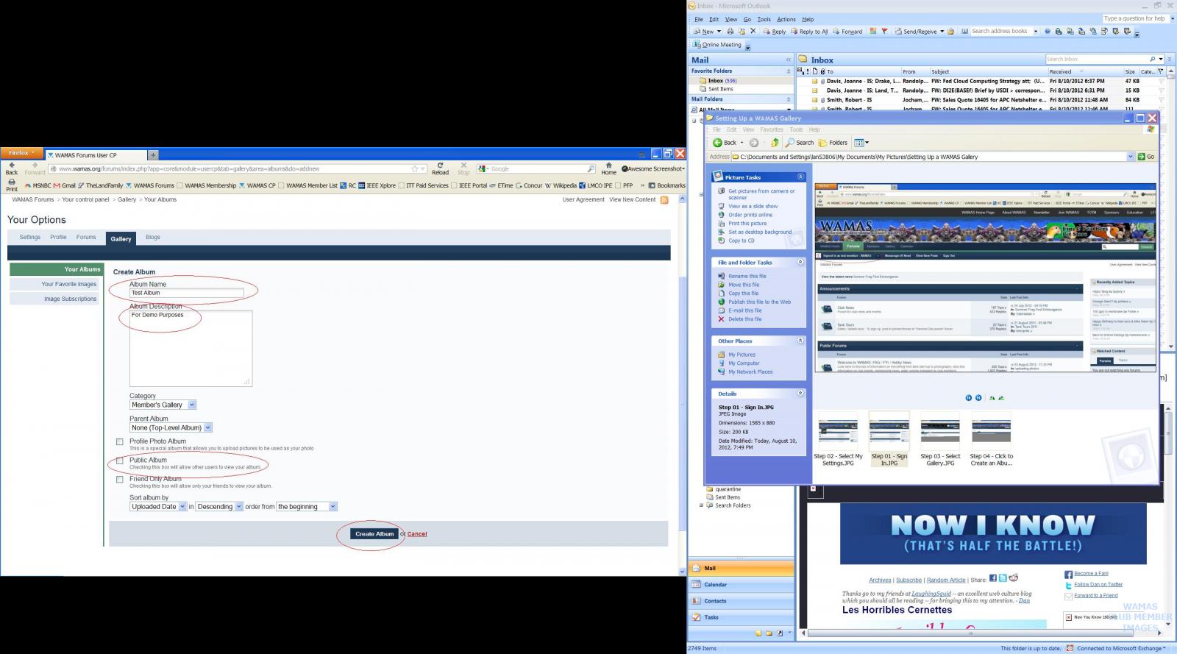Image resolution: width=1177 pixels, height=654 pixels.
Task: Click Outlook Help question mark icon
Action: point(1048,32)
